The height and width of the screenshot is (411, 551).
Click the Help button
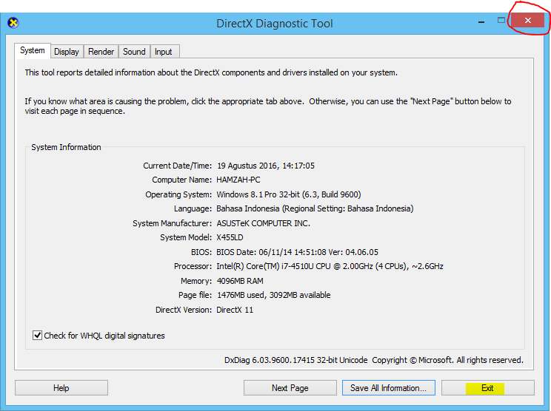(x=61, y=388)
